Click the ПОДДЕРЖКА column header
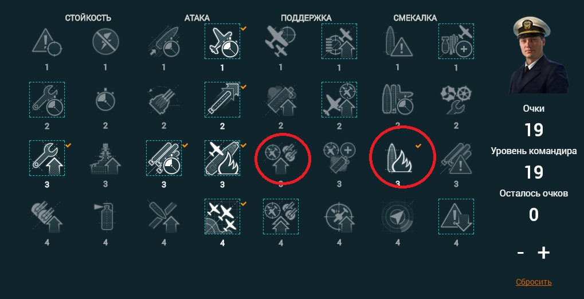Viewport: 584px width, 299px height. tap(306, 18)
